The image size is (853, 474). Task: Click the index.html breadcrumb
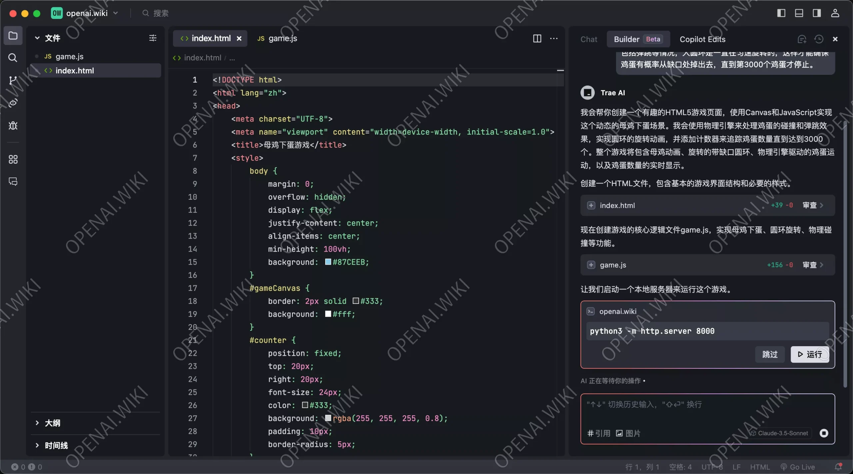pos(203,58)
